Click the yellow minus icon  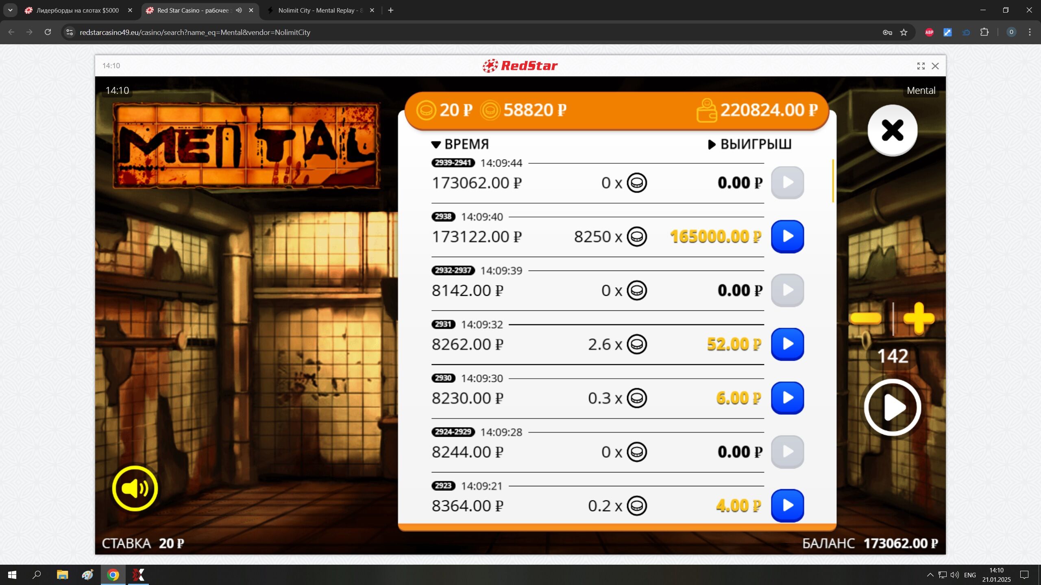tap(866, 318)
